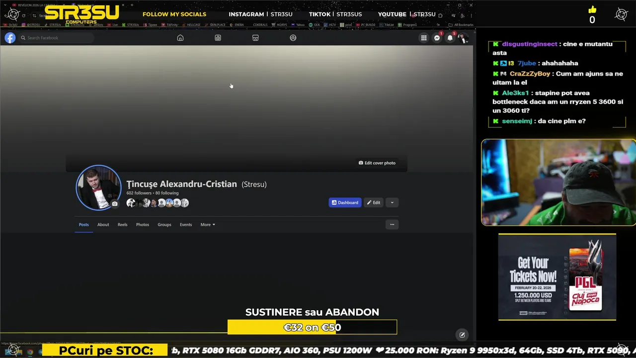
Task: Open the professional dashboard nav icon
Action: point(218,38)
